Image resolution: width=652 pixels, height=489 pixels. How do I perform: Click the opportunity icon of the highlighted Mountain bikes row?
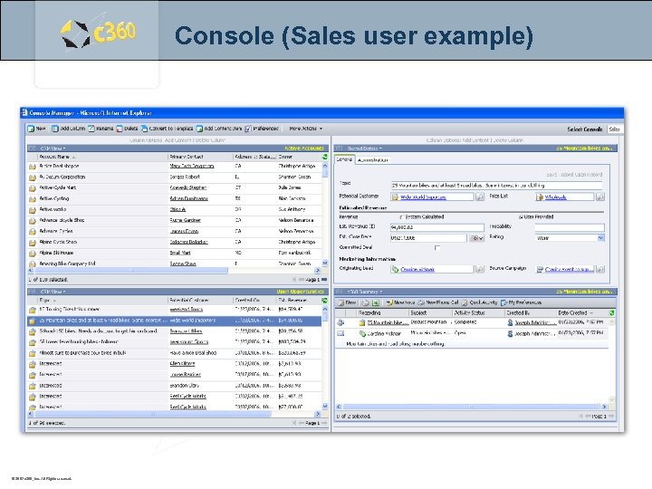click(x=33, y=321)
